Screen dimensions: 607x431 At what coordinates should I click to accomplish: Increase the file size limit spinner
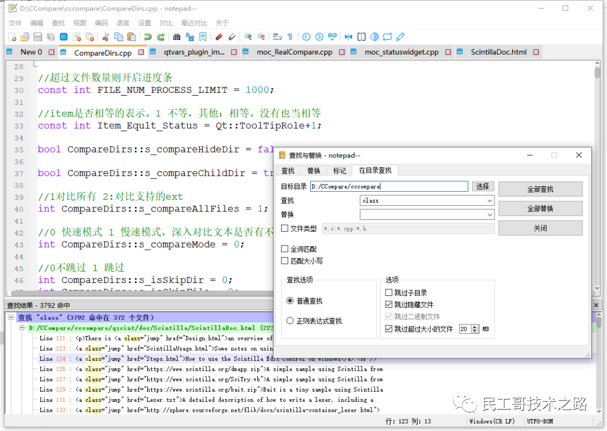[476, 327]
